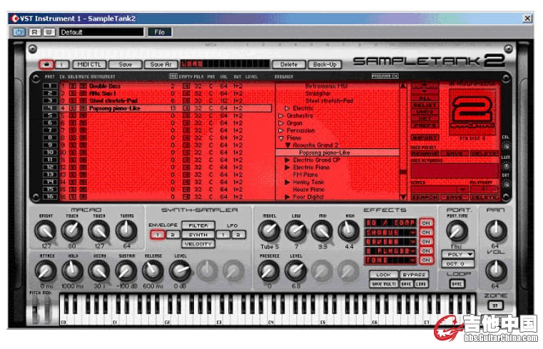The image size is (543, 349).
Task: Expand the Electric category in browser
Action: tap(287, 108)
